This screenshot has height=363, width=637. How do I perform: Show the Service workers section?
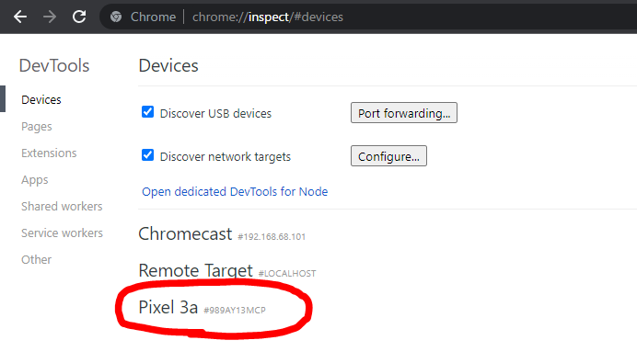(63, 233)
